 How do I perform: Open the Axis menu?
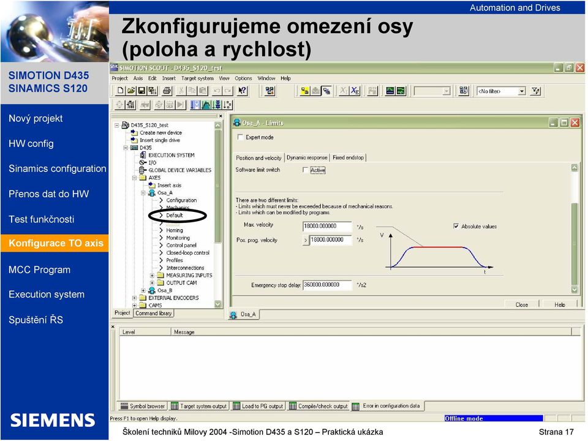[138, 78]
